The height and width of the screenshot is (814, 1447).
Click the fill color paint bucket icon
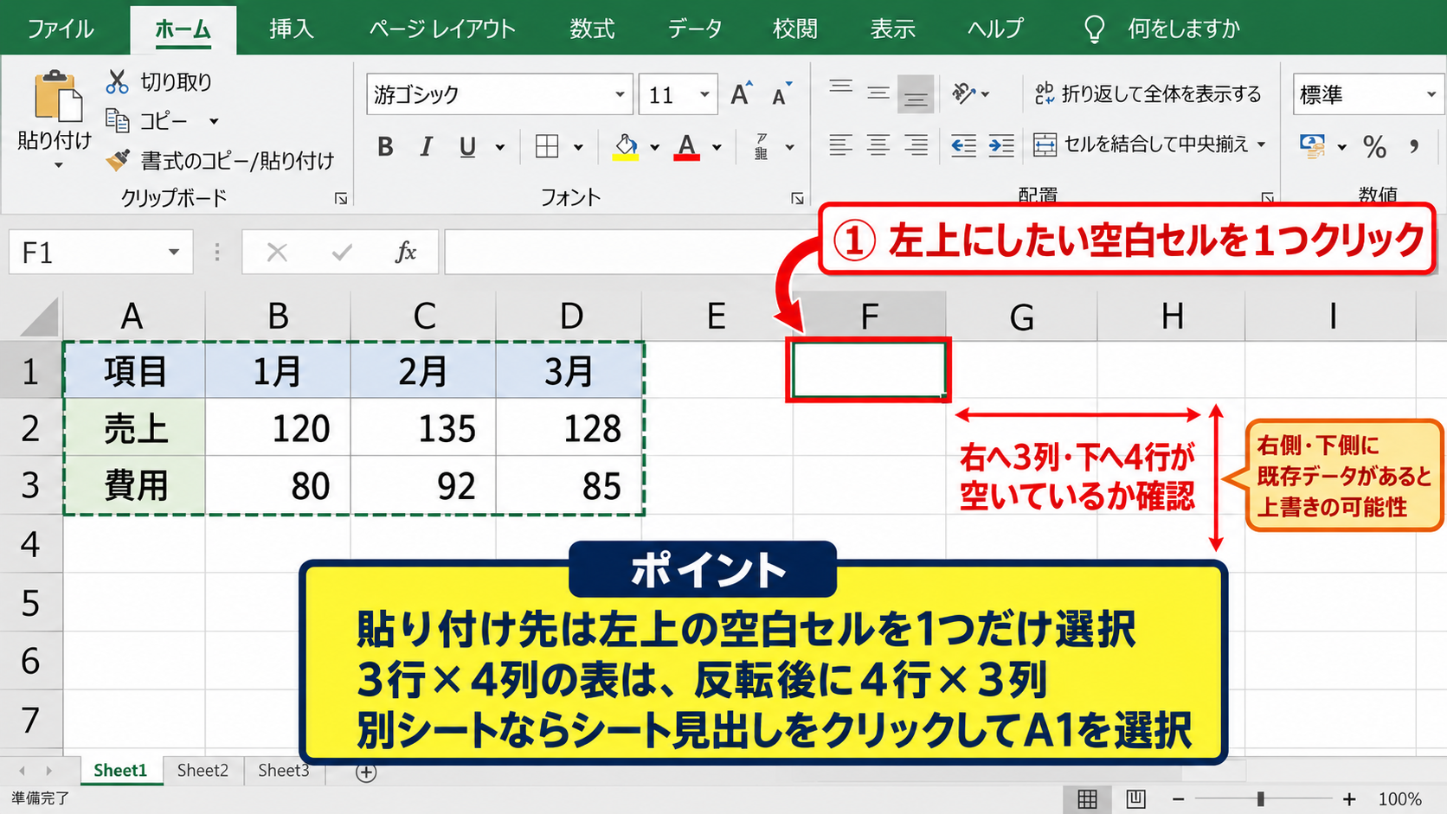click(x=626, y=146)
